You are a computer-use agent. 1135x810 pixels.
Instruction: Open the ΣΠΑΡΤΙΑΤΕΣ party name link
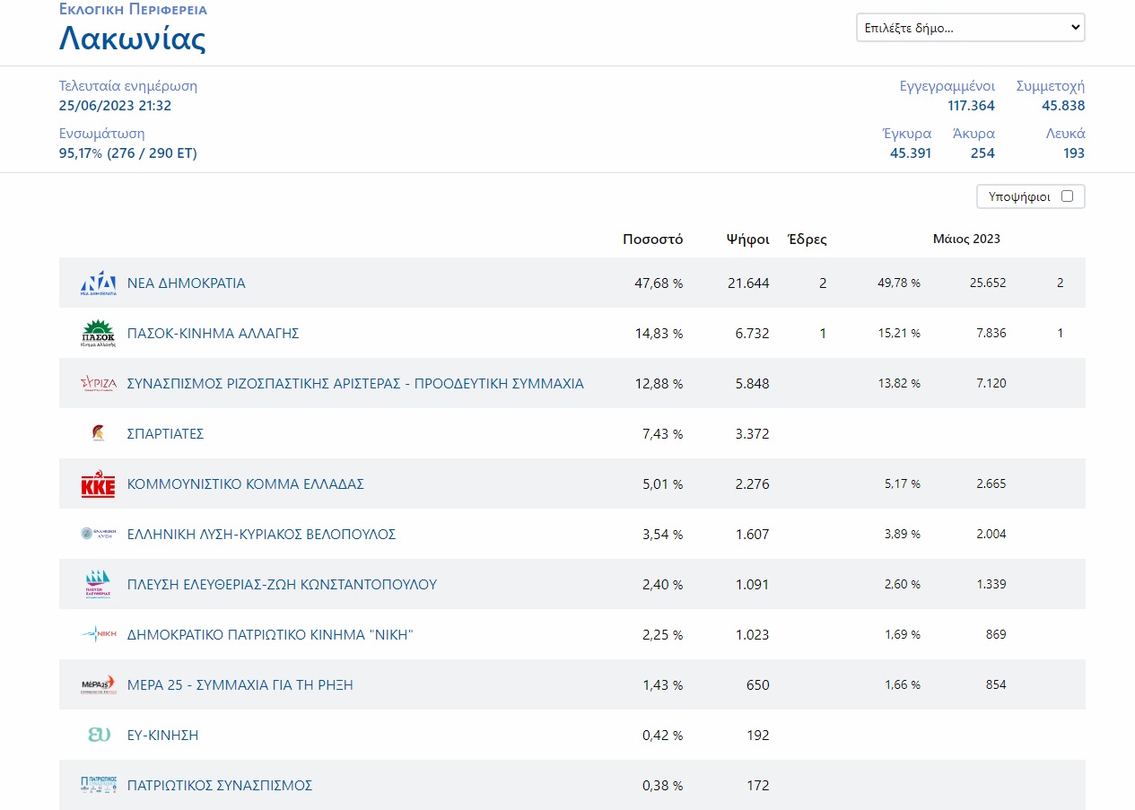[165, 434]
